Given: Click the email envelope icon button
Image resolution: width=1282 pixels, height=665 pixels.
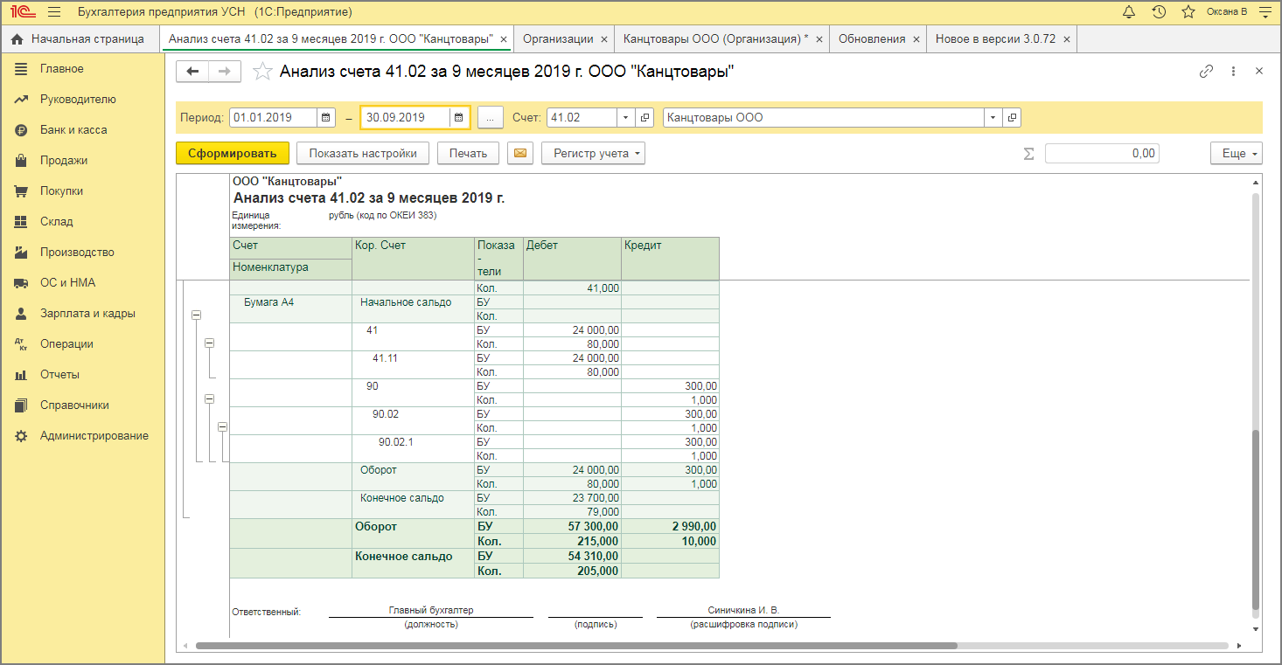Looking at the screenshot, I should click(519, 153).
